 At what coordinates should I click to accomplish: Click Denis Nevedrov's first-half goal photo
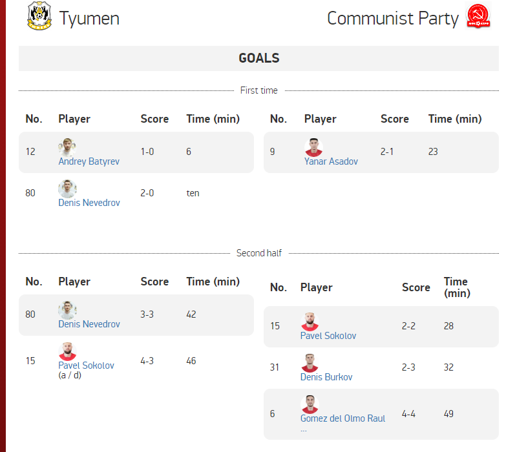tap(67, 189)
